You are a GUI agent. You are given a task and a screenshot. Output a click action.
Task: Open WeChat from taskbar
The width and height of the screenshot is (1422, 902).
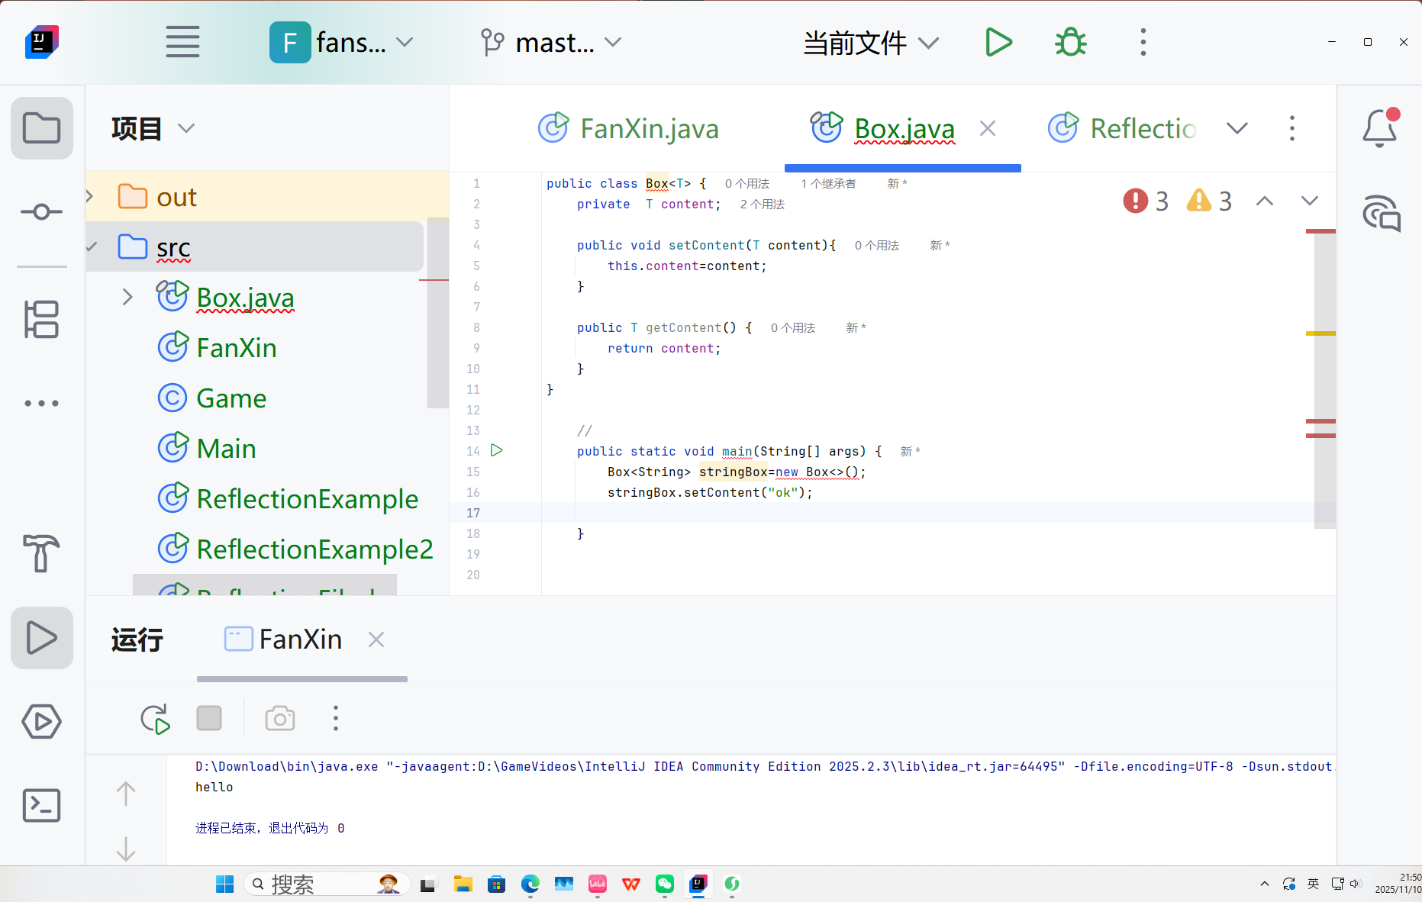click(x=665, y=884)
